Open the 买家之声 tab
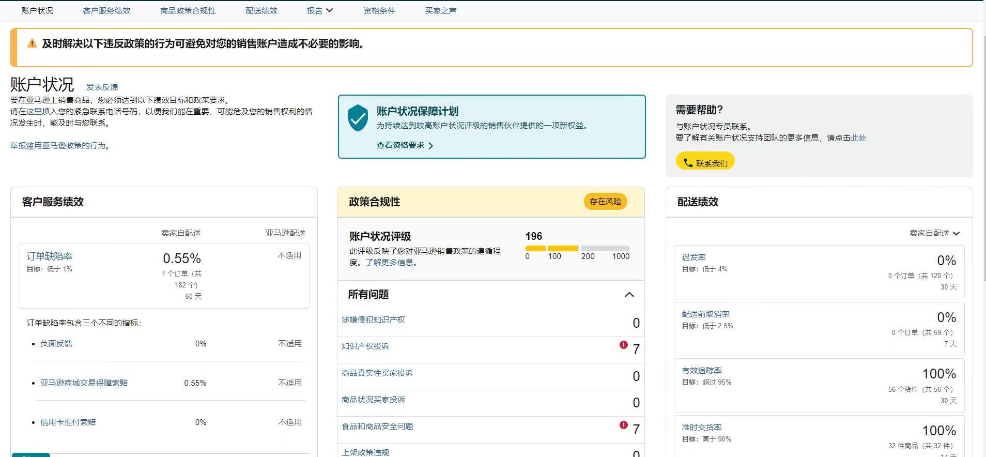986x457 pixels. pyautogui.click(x=440, y=10)
